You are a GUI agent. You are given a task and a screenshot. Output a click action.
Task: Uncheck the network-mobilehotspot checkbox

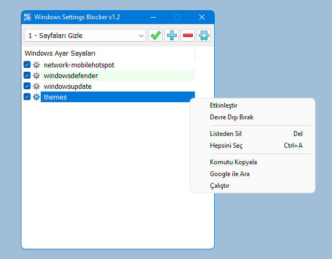(x=27, y=65)
